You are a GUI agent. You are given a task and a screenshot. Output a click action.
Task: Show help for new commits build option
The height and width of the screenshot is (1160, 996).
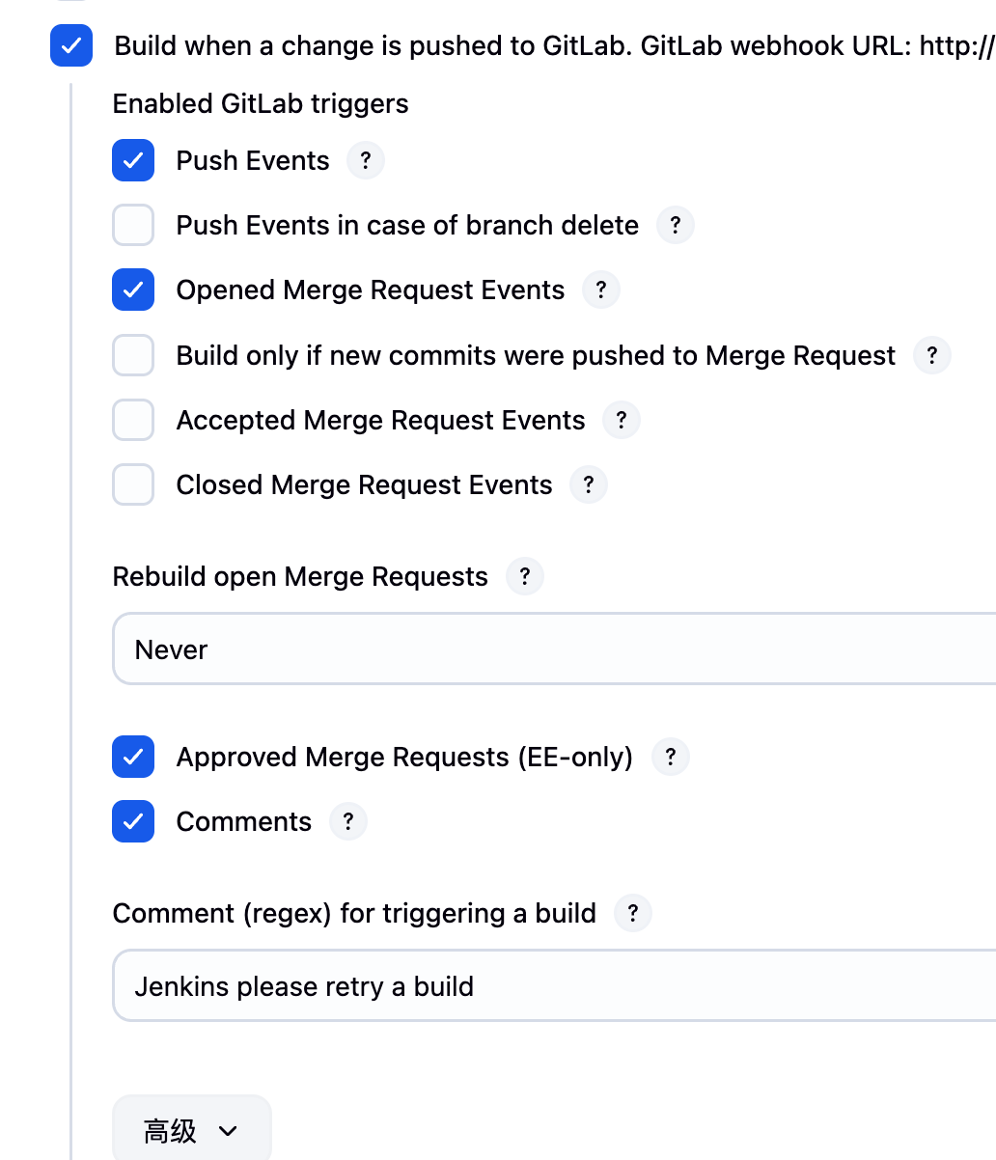coord(931,355)
